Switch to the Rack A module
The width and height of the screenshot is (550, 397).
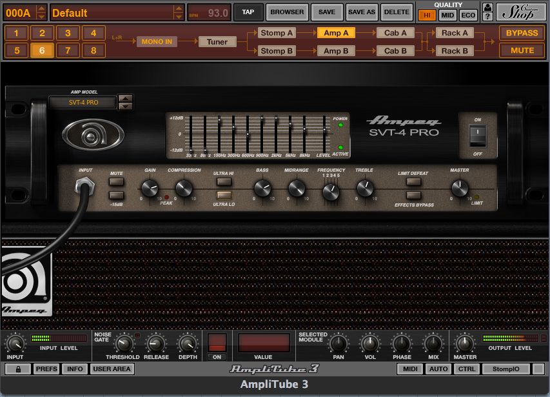click(x=455, y=33)
